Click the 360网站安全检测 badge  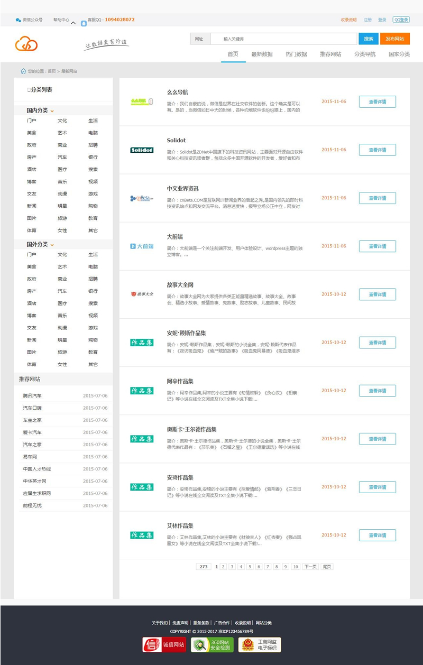tap(212, 644)
